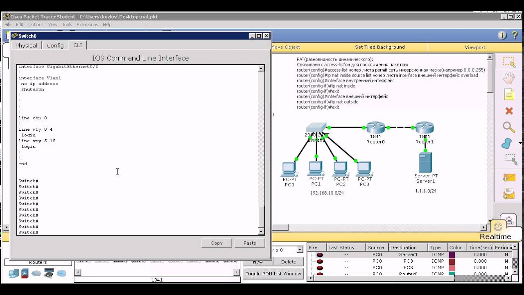Choose the end devices category icon
The width and height of the screenshot is (524, 295).
[14, 273]
